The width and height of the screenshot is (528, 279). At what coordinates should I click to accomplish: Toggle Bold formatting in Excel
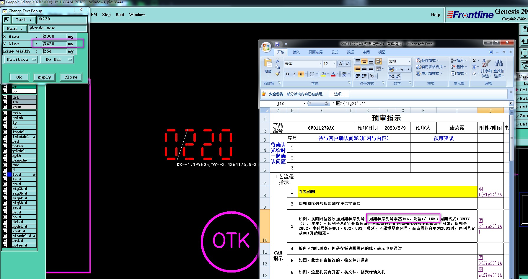pyautogui.click(x=287, y=74)
